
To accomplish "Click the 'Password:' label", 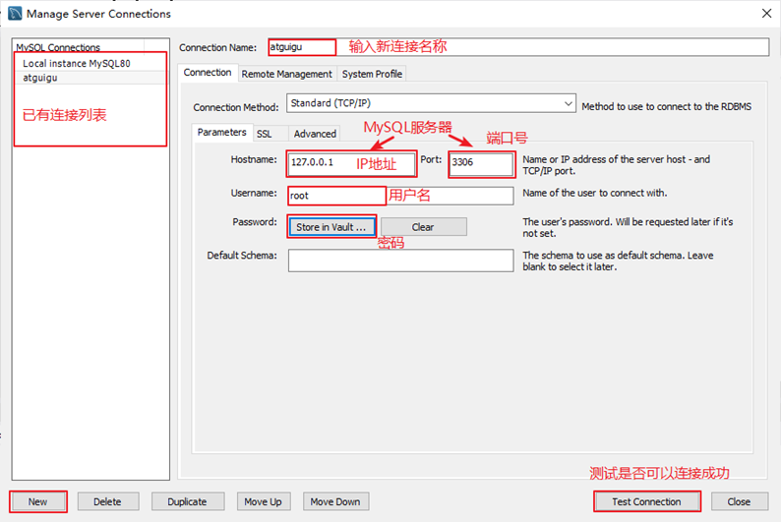I will coord(255,222).
